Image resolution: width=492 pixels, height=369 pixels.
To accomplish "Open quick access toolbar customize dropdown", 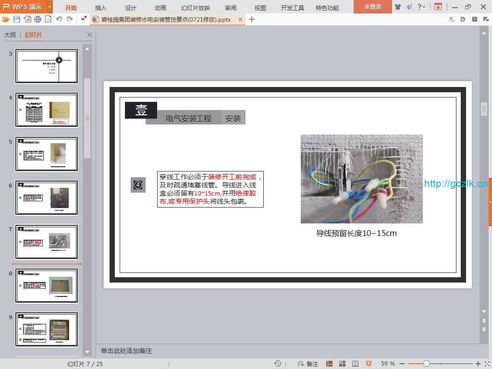I will [x=83, y=19].
